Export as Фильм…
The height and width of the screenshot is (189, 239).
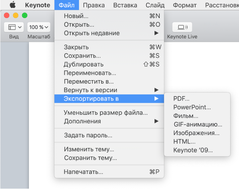click(186, 116)
